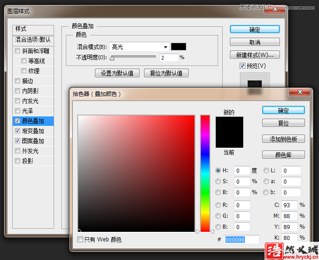This screenshot has height=260, width=319.
Task: Select the S: saturation radio button
Action: [218, 181]
